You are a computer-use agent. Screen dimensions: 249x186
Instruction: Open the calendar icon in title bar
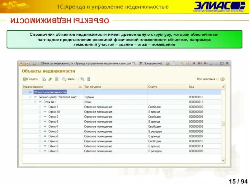click(x=187, y=63)
